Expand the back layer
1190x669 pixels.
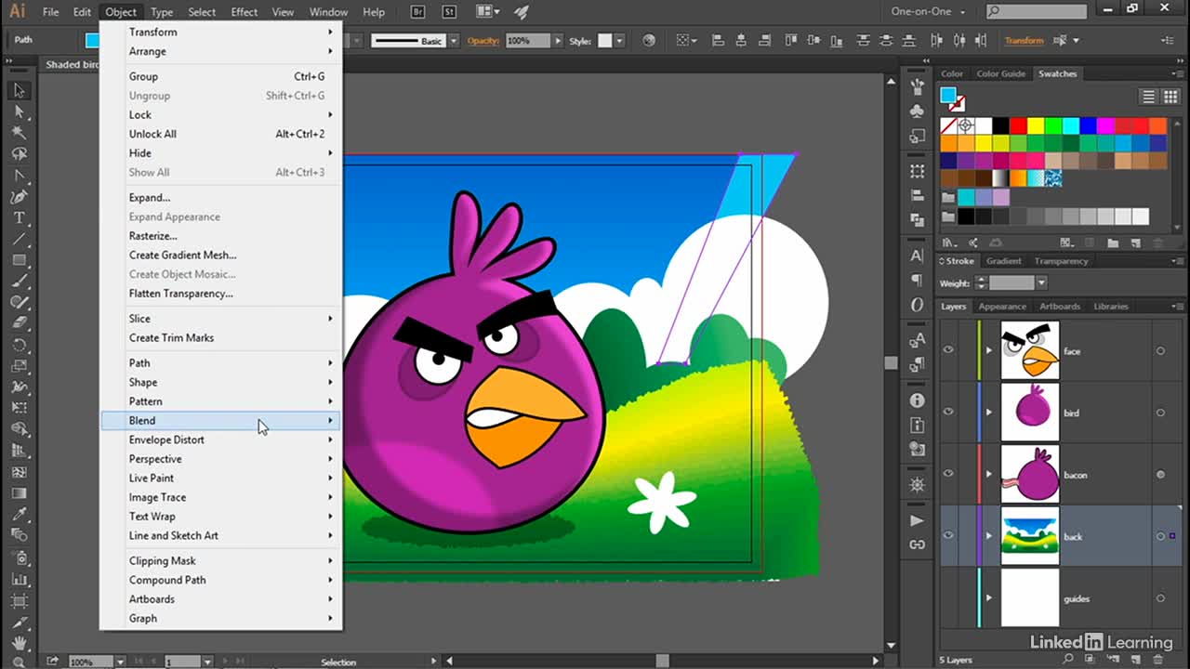pos(989,536)
